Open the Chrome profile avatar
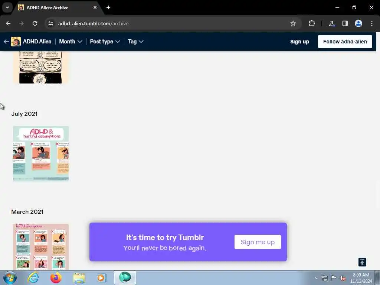The image size is (380, 285). 358,23
